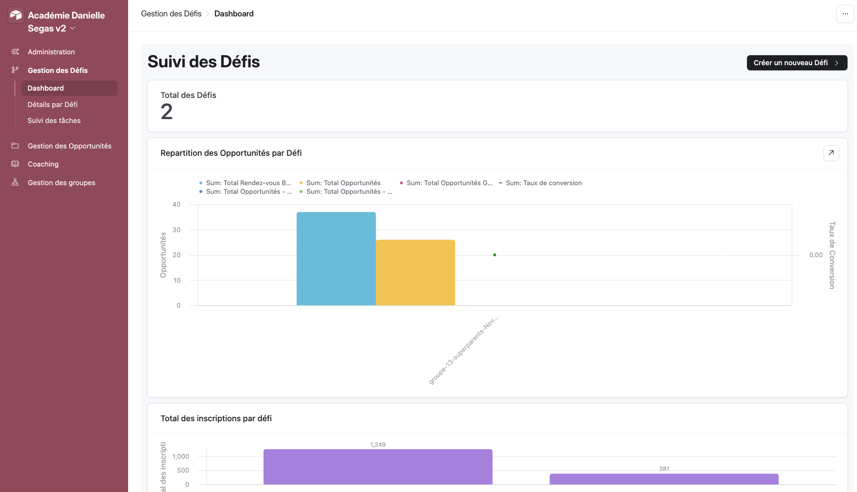Image resolution: width=857 pixels, height=492 pixels.
Task: Click the purple bar showing 1,249 inscriptions
Action: point(377,468)
